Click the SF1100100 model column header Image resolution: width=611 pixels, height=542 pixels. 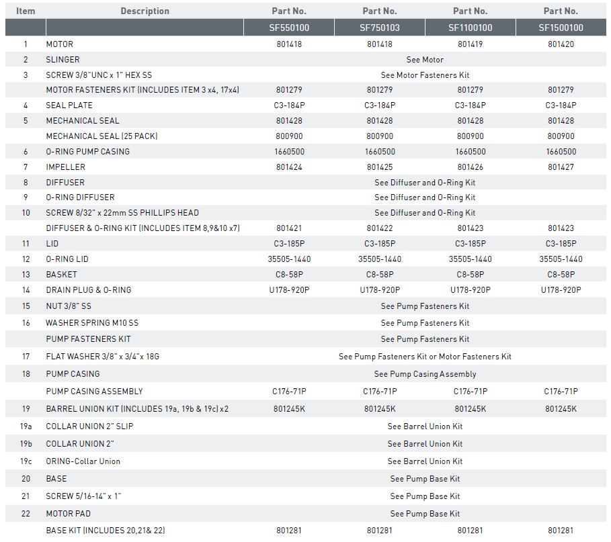tap(471, 28)
